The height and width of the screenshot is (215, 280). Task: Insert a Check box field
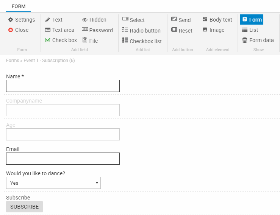61,40
